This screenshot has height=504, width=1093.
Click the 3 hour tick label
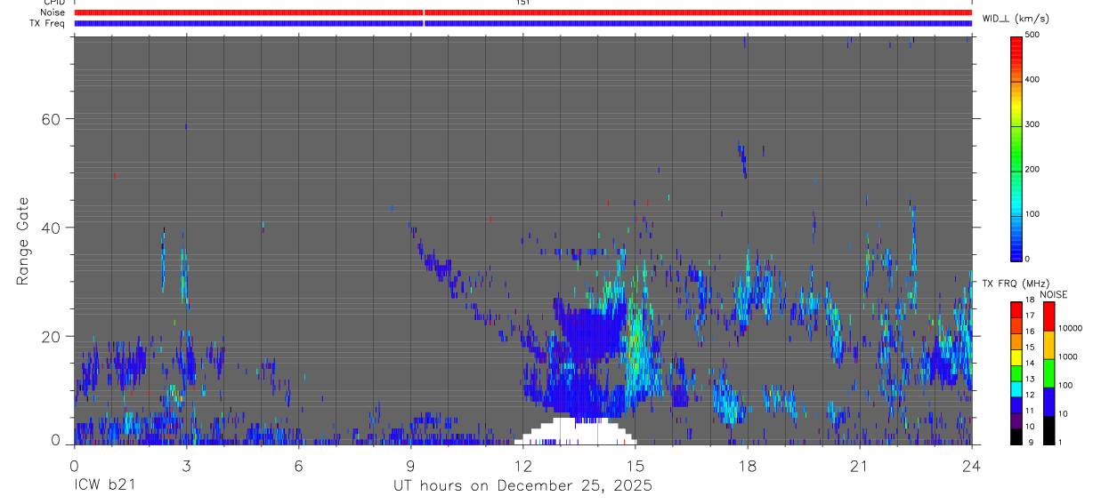coord(186,465)
